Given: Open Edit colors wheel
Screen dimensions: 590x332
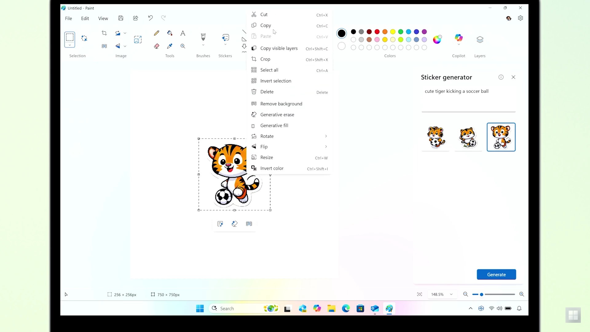Looking at the screenshot, I should click(x=437, y=39).
